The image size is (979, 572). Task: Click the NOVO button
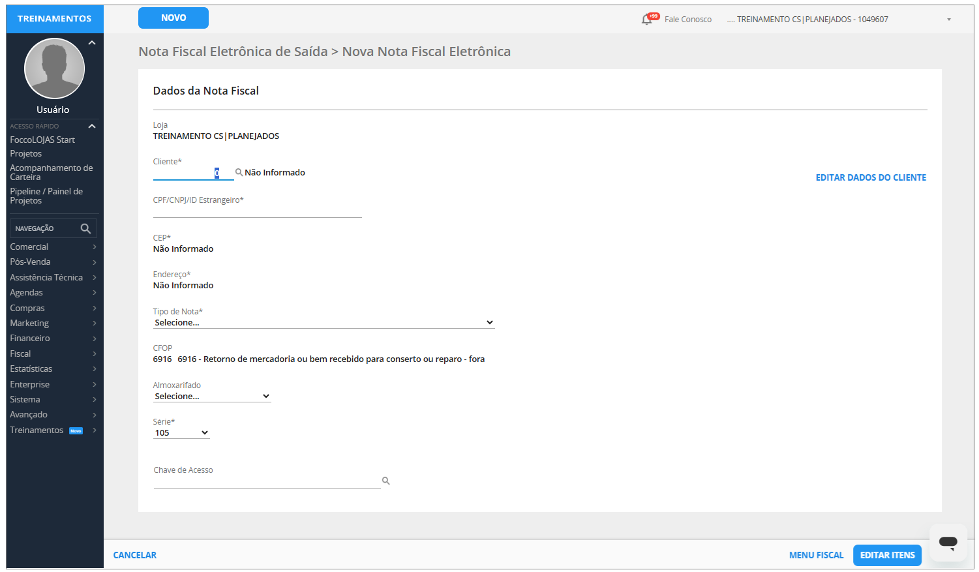[x=173, y=18]
